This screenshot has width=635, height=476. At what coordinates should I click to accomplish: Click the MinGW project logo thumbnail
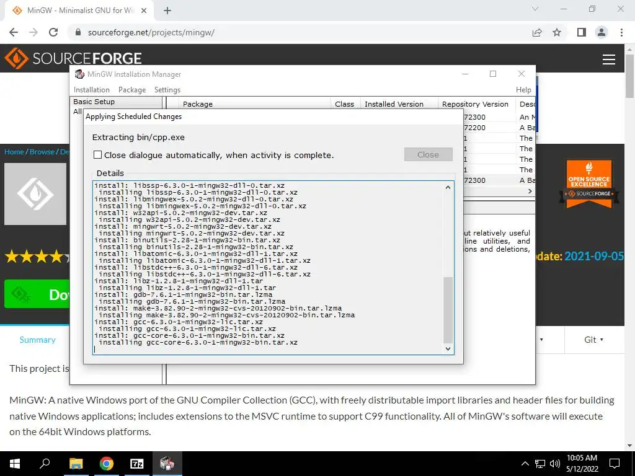click(x=35, y=194)
